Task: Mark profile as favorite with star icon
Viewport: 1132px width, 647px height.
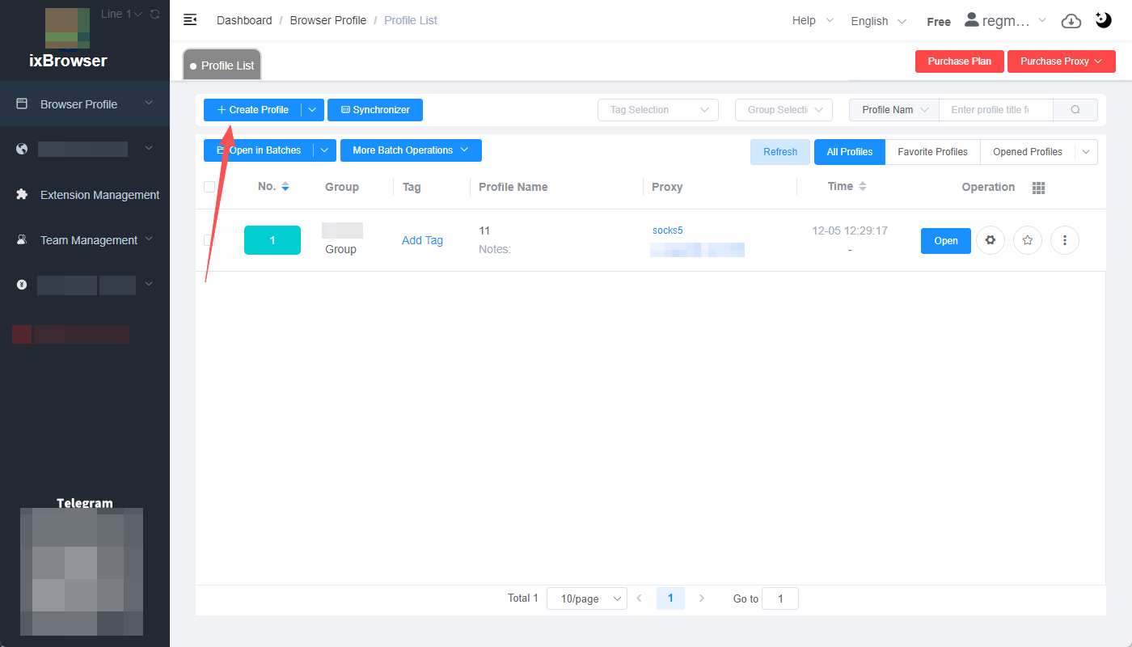Action: click(x=1028, y=240)
